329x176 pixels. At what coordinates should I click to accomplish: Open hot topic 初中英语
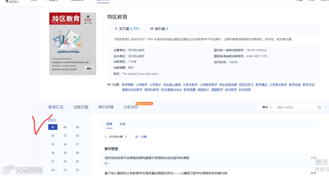click(245, 90)
